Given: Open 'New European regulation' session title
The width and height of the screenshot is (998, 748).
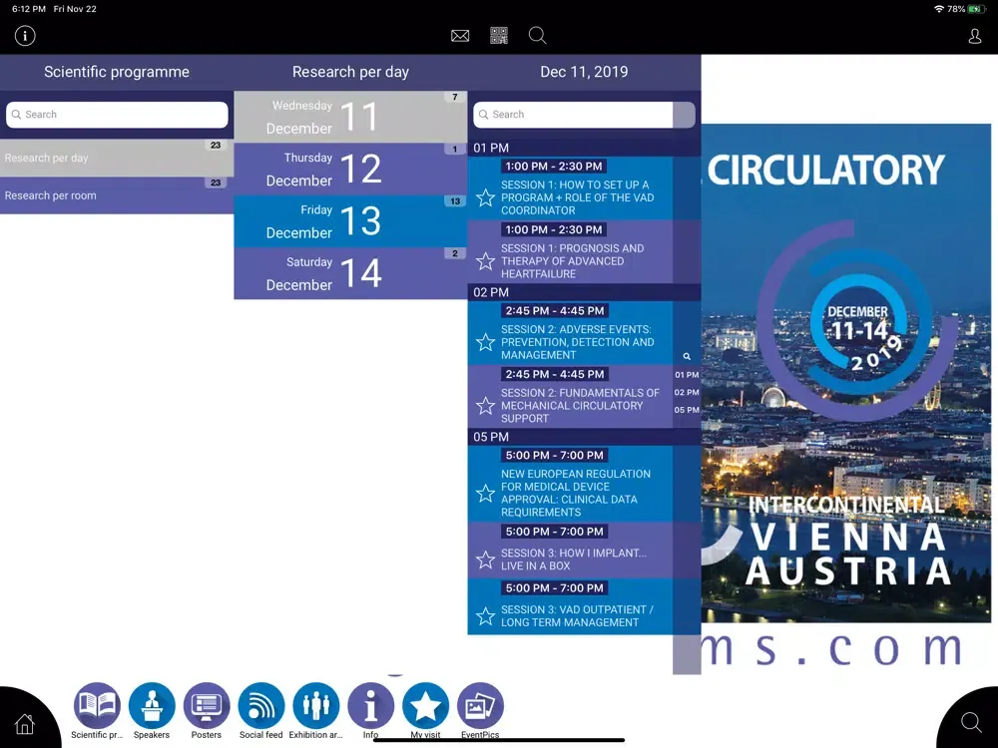Looking at the screenshot, I should pyautogui.click(x=576, y=493).
